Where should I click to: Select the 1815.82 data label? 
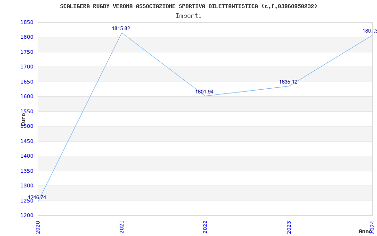121,28
